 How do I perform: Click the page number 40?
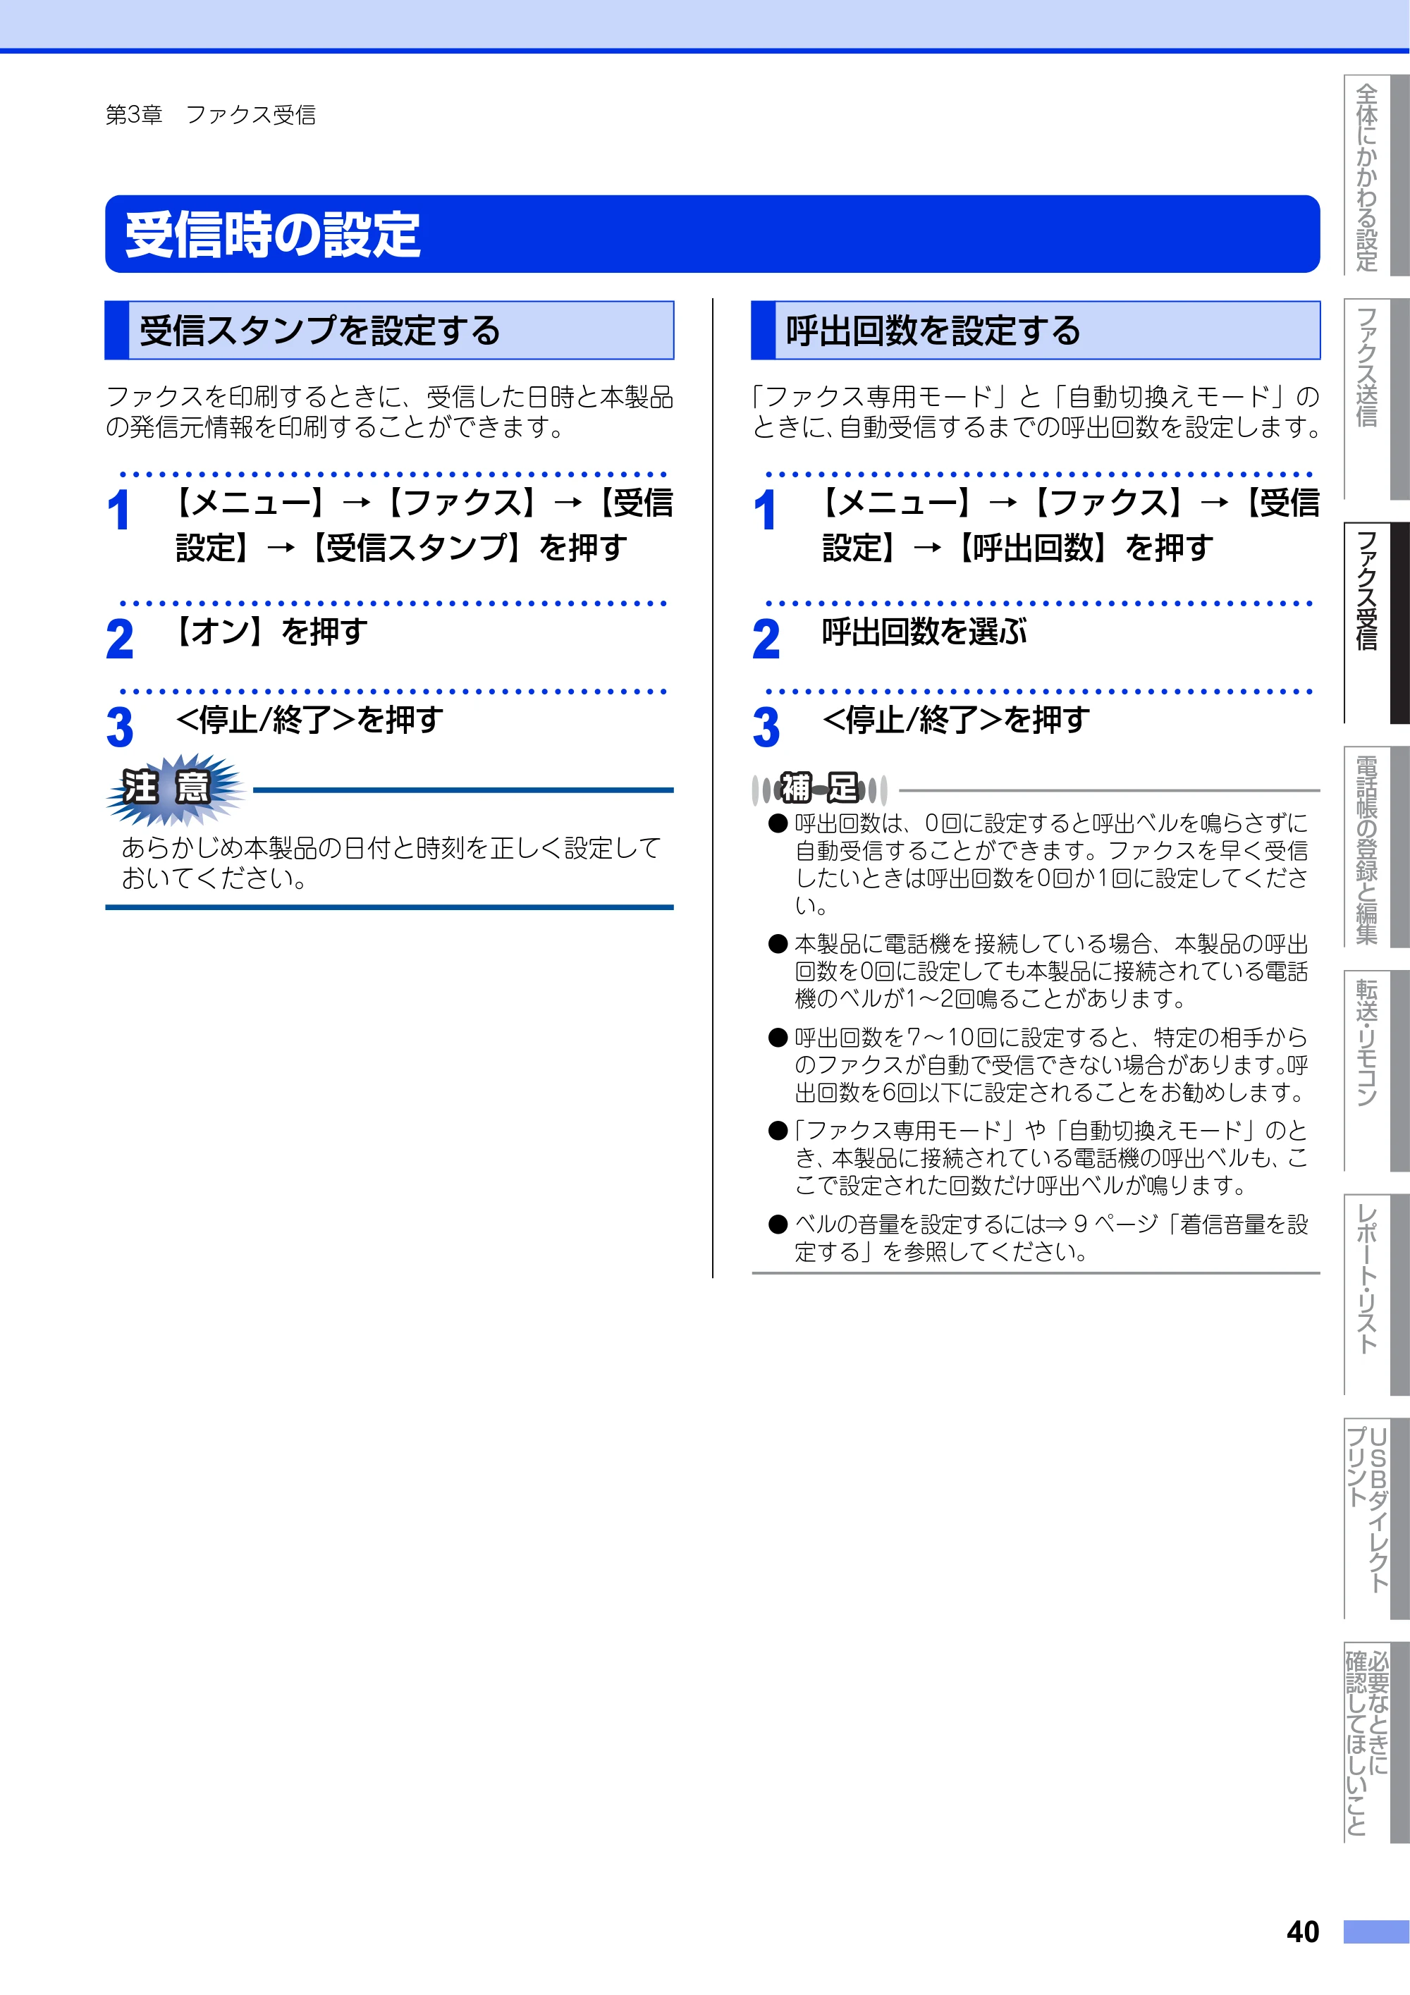point(1302,1932)
